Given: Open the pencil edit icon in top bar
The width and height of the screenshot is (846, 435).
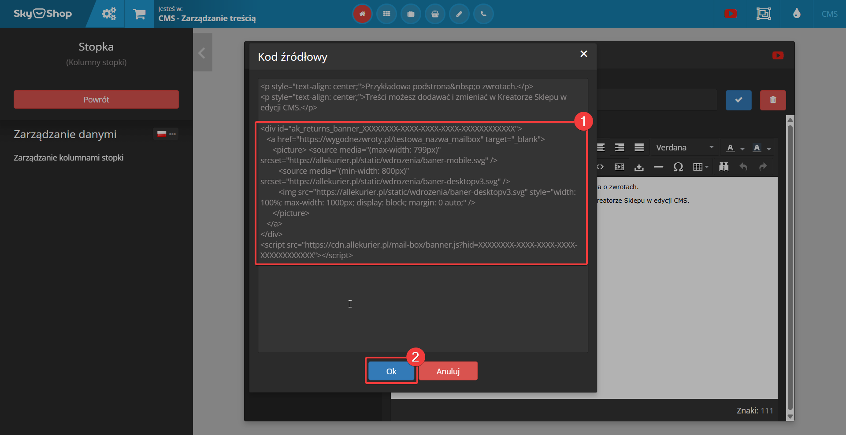Looking at the screenshot, I should [x=459, y=14].
